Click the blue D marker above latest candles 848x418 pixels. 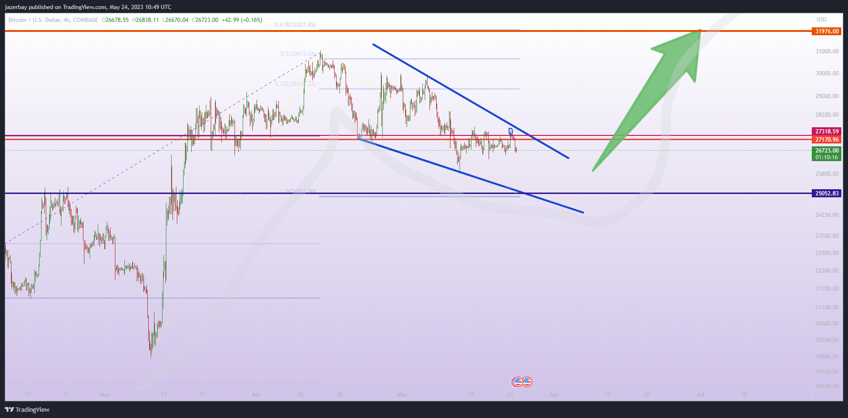click(x=511, y=131)
